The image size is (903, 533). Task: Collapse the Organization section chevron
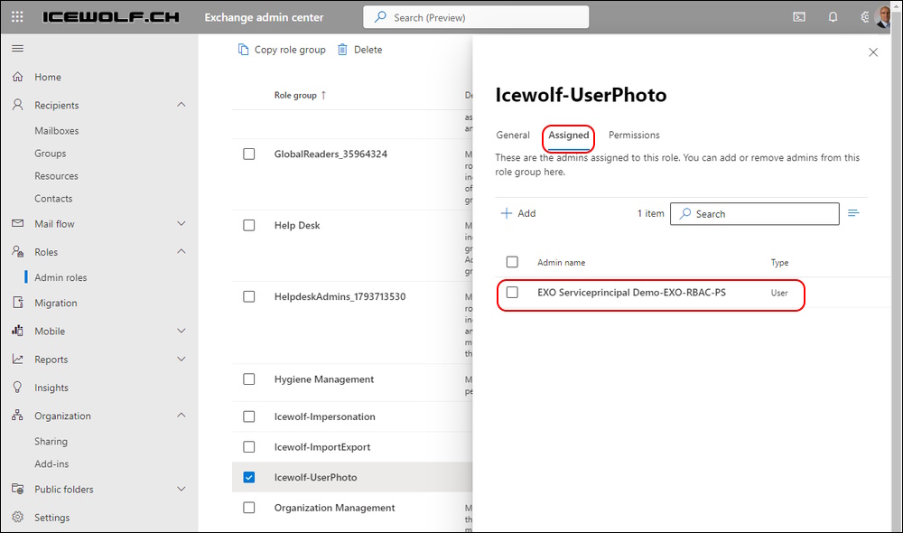(x=182, y=416)
